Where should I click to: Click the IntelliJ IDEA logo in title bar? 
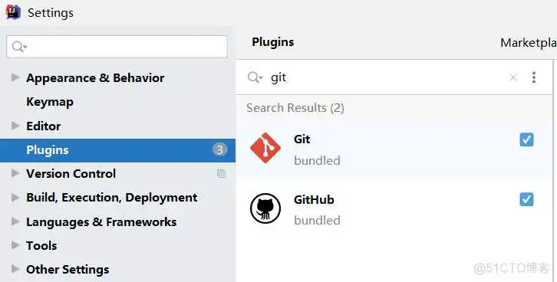click(13, 12)
